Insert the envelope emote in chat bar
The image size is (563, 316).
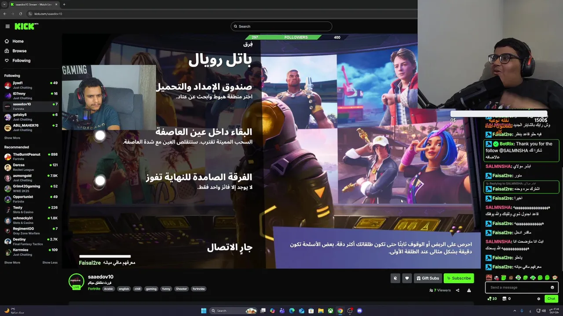tap(511, 277)
